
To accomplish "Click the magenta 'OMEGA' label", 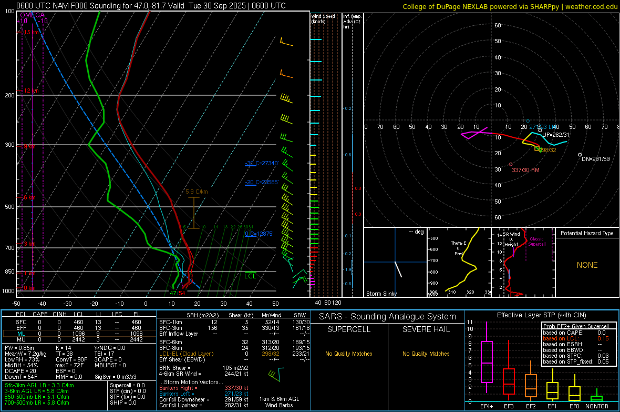I will click(33, 15).
